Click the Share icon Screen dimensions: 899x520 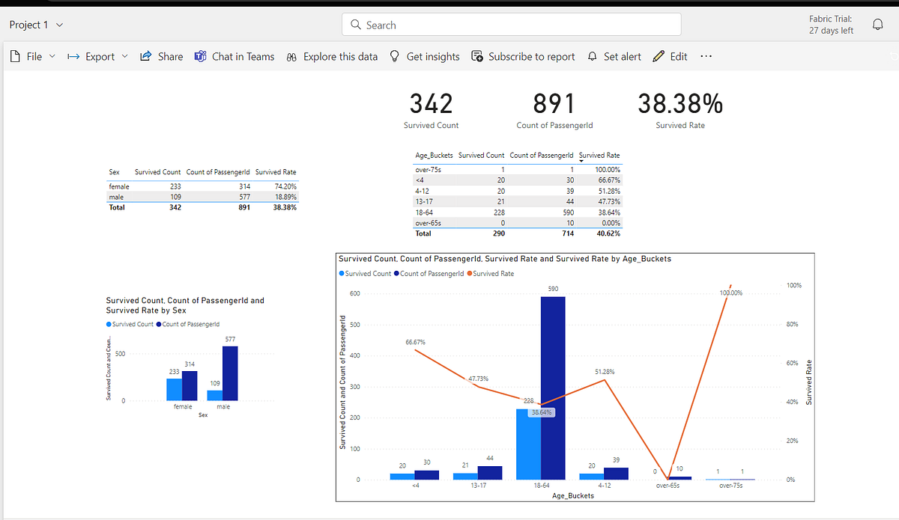click(147, 56)
